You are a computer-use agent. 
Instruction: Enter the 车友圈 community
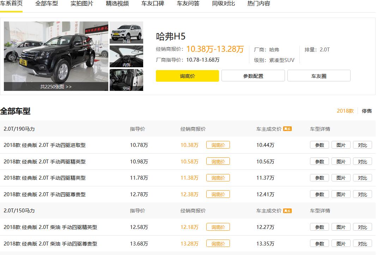319,75
